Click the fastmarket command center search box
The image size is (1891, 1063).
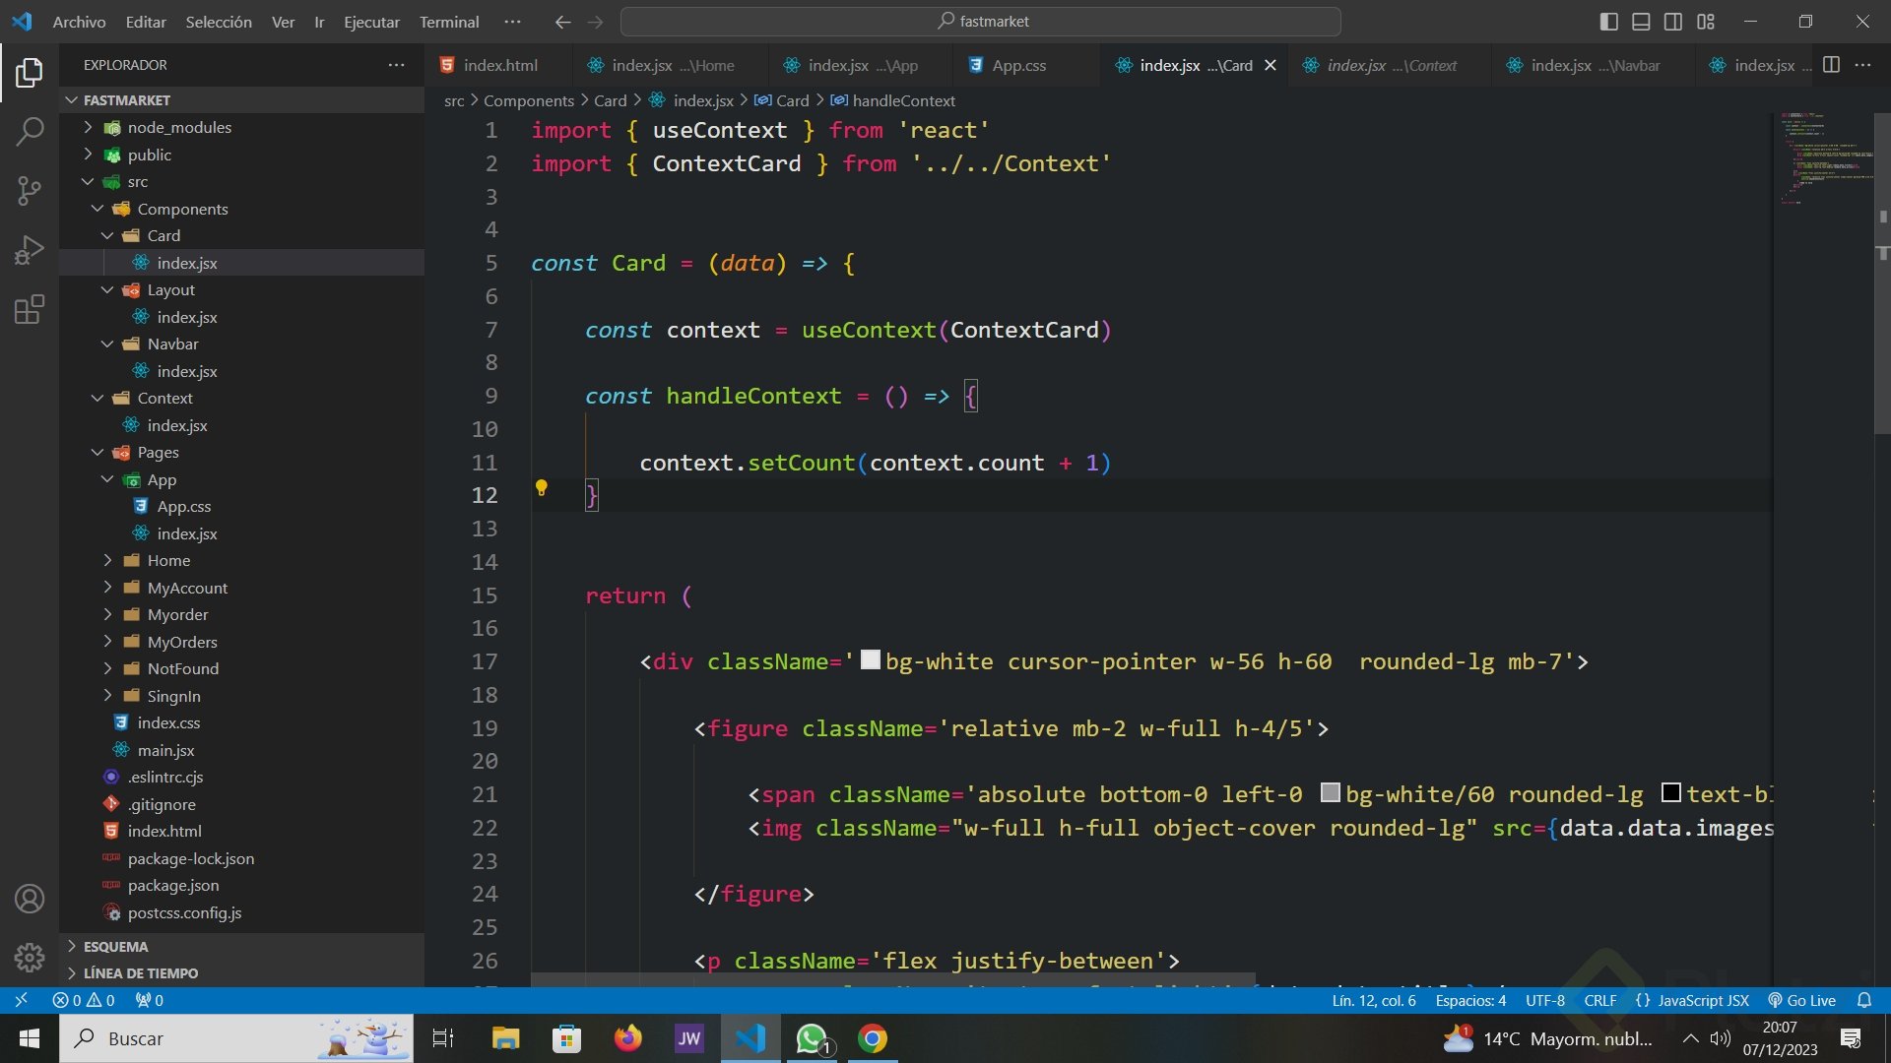[x=981, y=22]
